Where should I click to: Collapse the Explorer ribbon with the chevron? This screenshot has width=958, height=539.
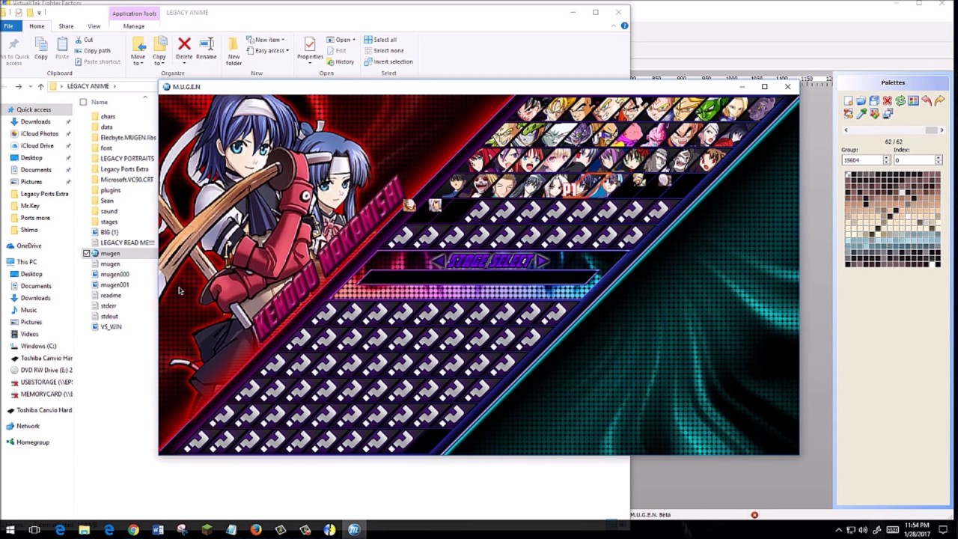(613, 26)
